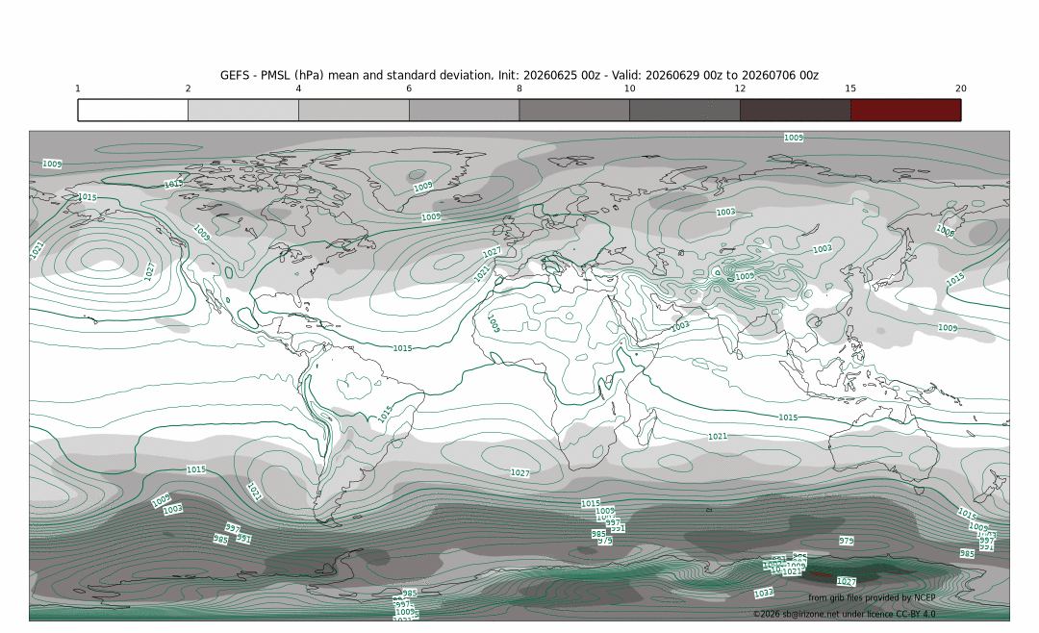This screenshot has width=1039, height=633.
Task: Click the 1009 label over Greenland
Action: pos(423,187)
